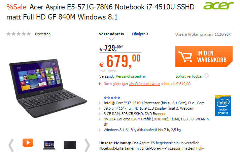Viewport: 240px width, 152px height.
Task: Show previous product thumbnails arrow
Action: click(x=11, y=145)
